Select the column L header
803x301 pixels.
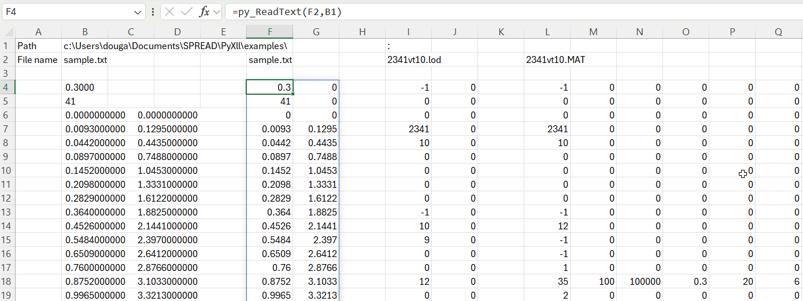[x=547, y=32]
